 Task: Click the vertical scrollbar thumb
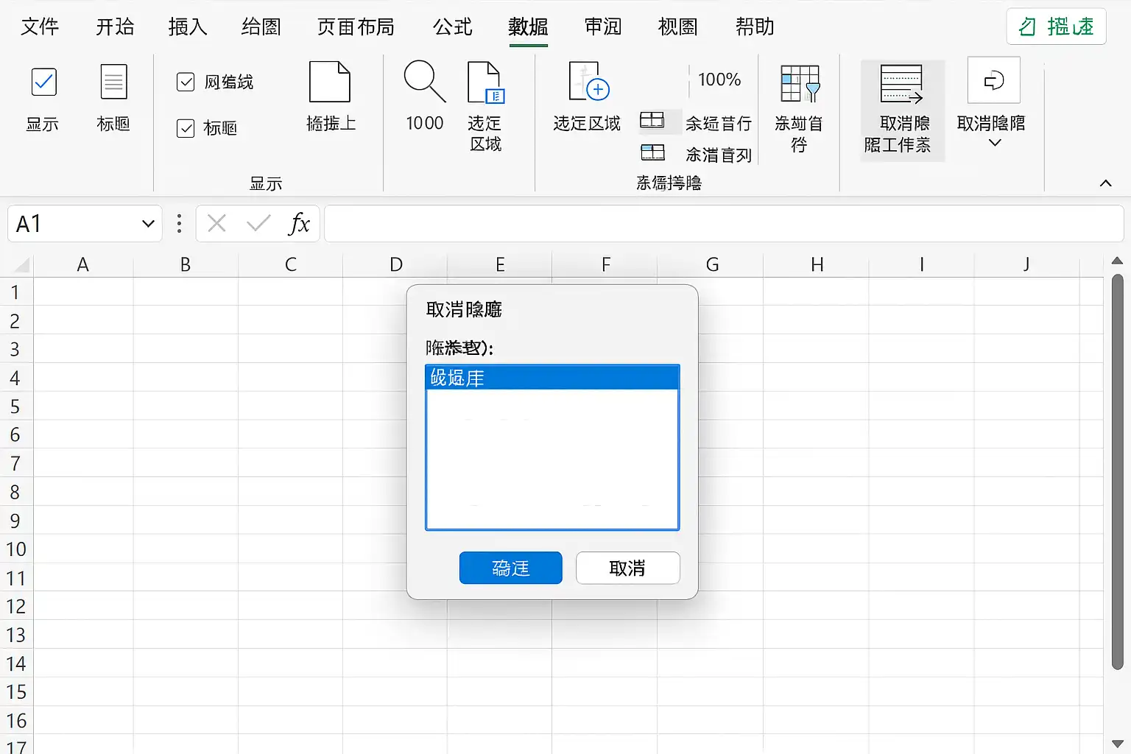pyautogui.click(x=1117, y=471)
